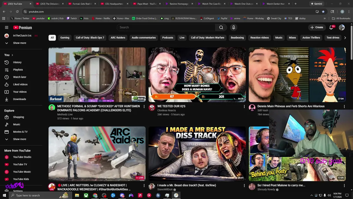Open the account avatar menu

pyautogui.click(x=342, y=27)
